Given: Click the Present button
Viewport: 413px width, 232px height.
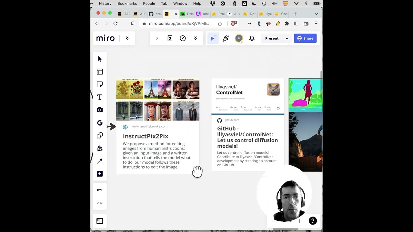Looking at the screenshot, I should coord(272,38).
